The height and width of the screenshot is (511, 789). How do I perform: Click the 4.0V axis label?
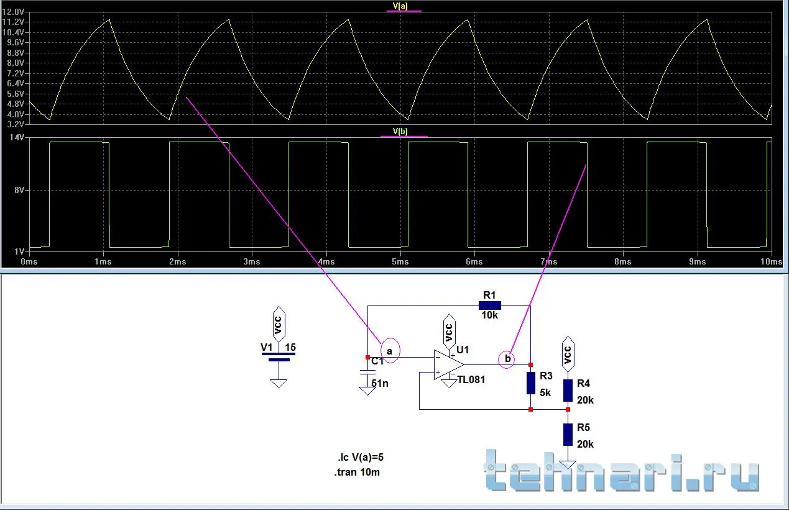click(14, 114)
